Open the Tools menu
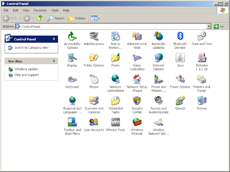 coord(55,10)
